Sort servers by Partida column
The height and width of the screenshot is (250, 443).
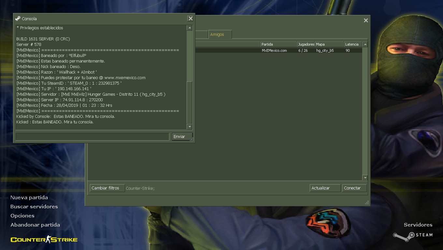tap(279, 44)
